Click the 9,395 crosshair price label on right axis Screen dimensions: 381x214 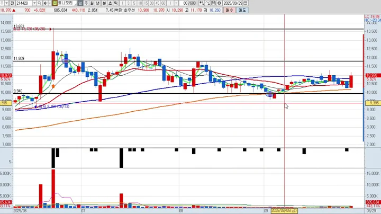pyautogui.click(x=373, y=103)
